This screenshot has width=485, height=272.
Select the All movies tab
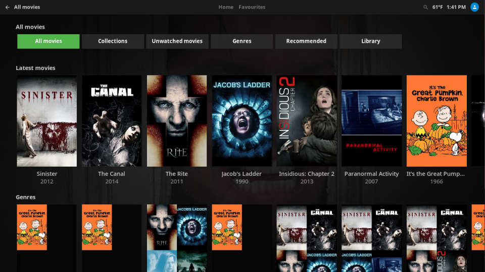48,41
